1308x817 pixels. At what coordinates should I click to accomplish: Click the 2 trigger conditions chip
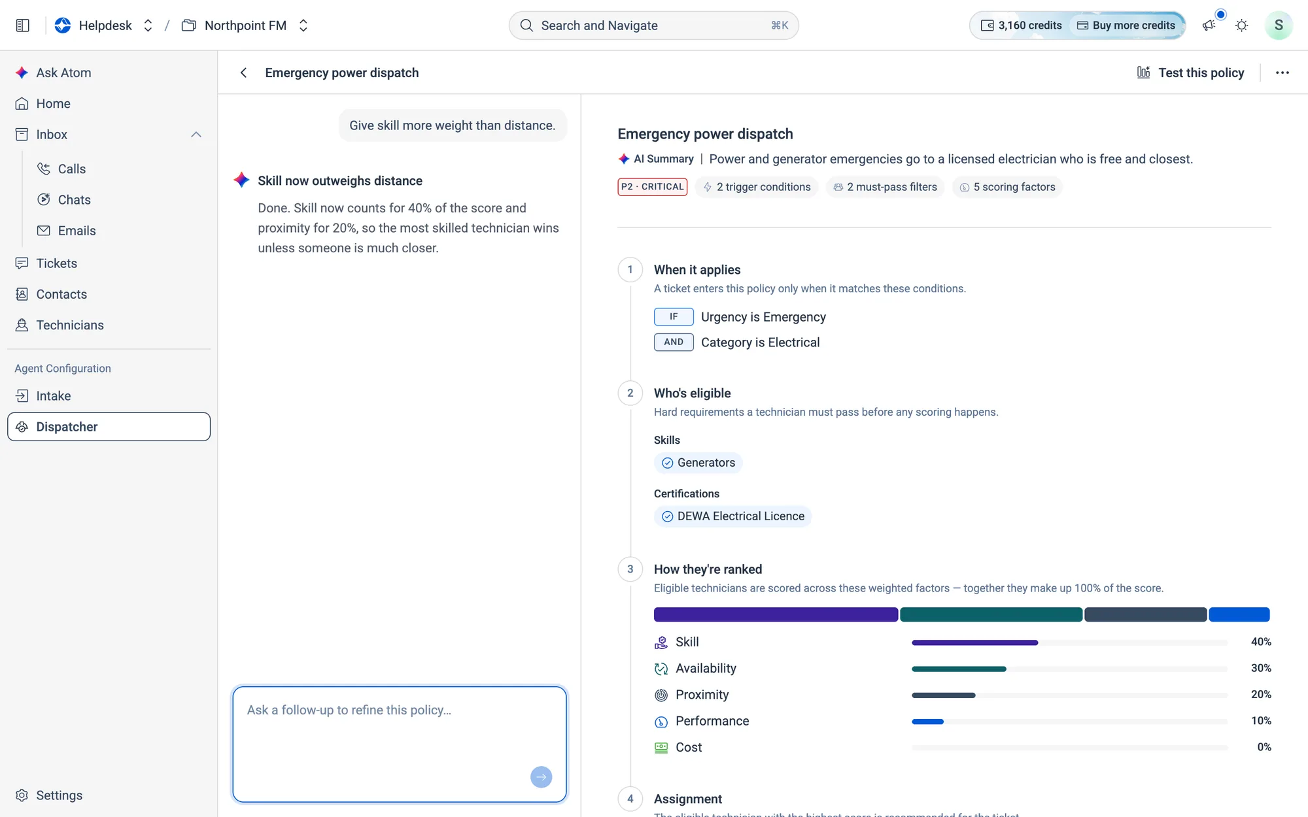point(757,187)
